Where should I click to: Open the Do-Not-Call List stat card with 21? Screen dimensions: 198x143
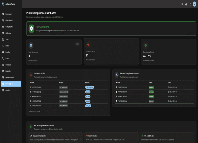point(111,51)
